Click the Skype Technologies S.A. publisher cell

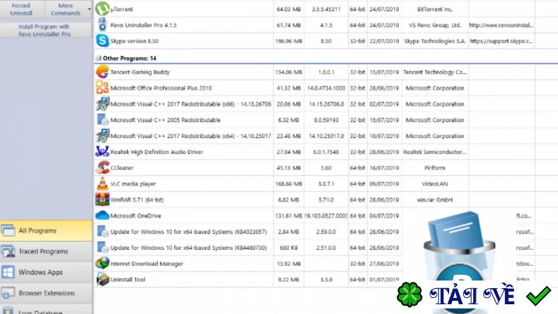[435, 41]
